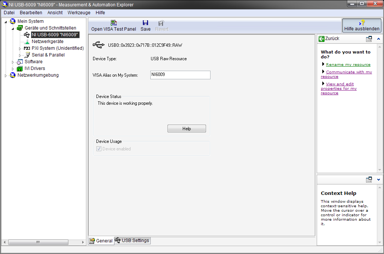Click the Revert toolbar icon

coord(161,23)
